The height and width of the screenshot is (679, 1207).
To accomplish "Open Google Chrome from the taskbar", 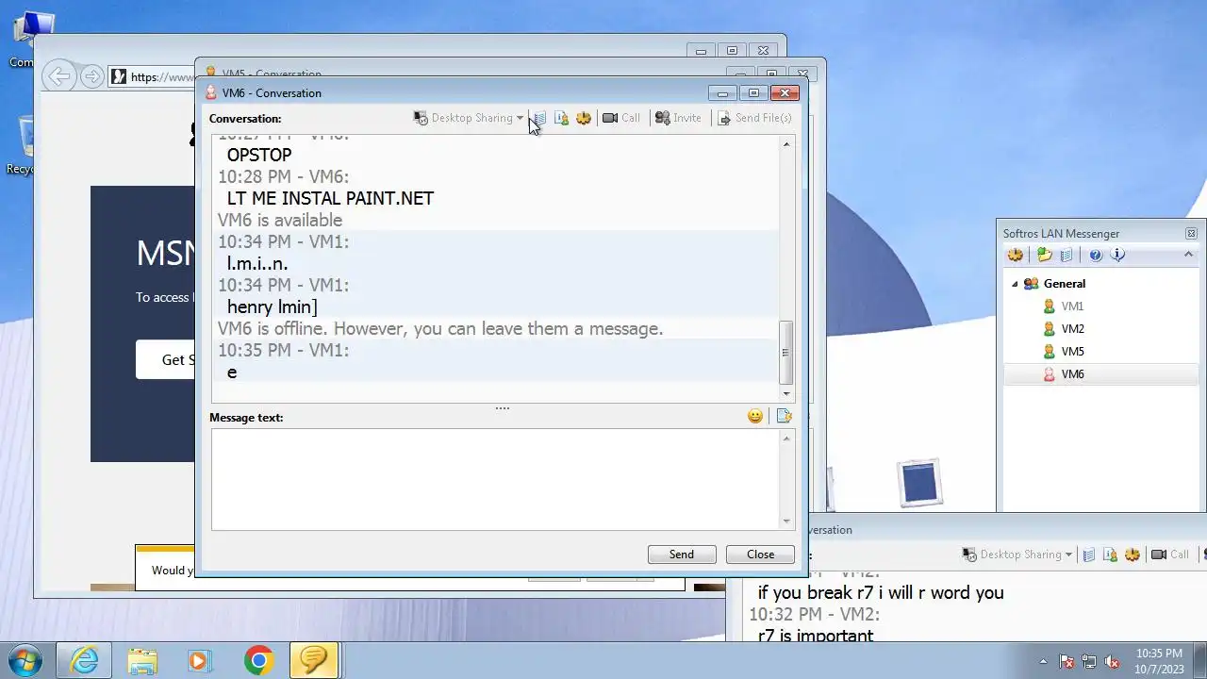I will click(x=258, y=660).
